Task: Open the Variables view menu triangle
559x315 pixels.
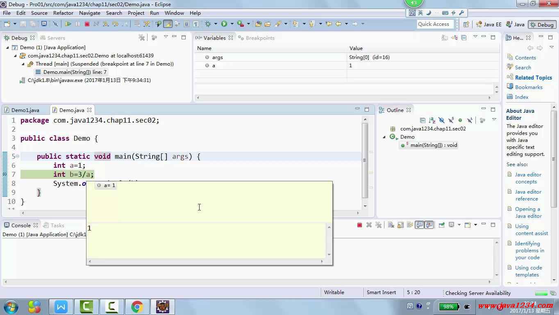Action: point(475,37)
